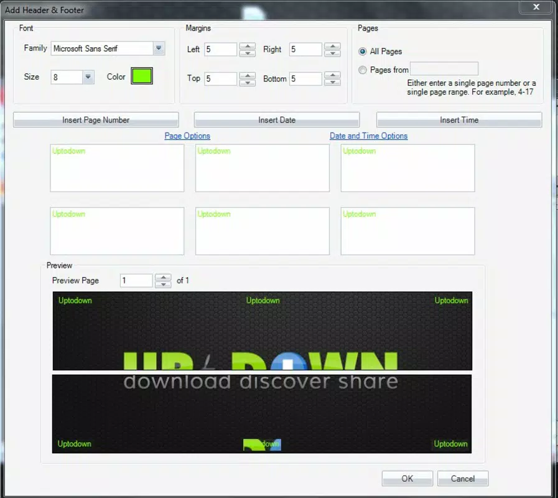The image size is (558, 498).
Task: Click the Cancel button
Action: (463, 479)
